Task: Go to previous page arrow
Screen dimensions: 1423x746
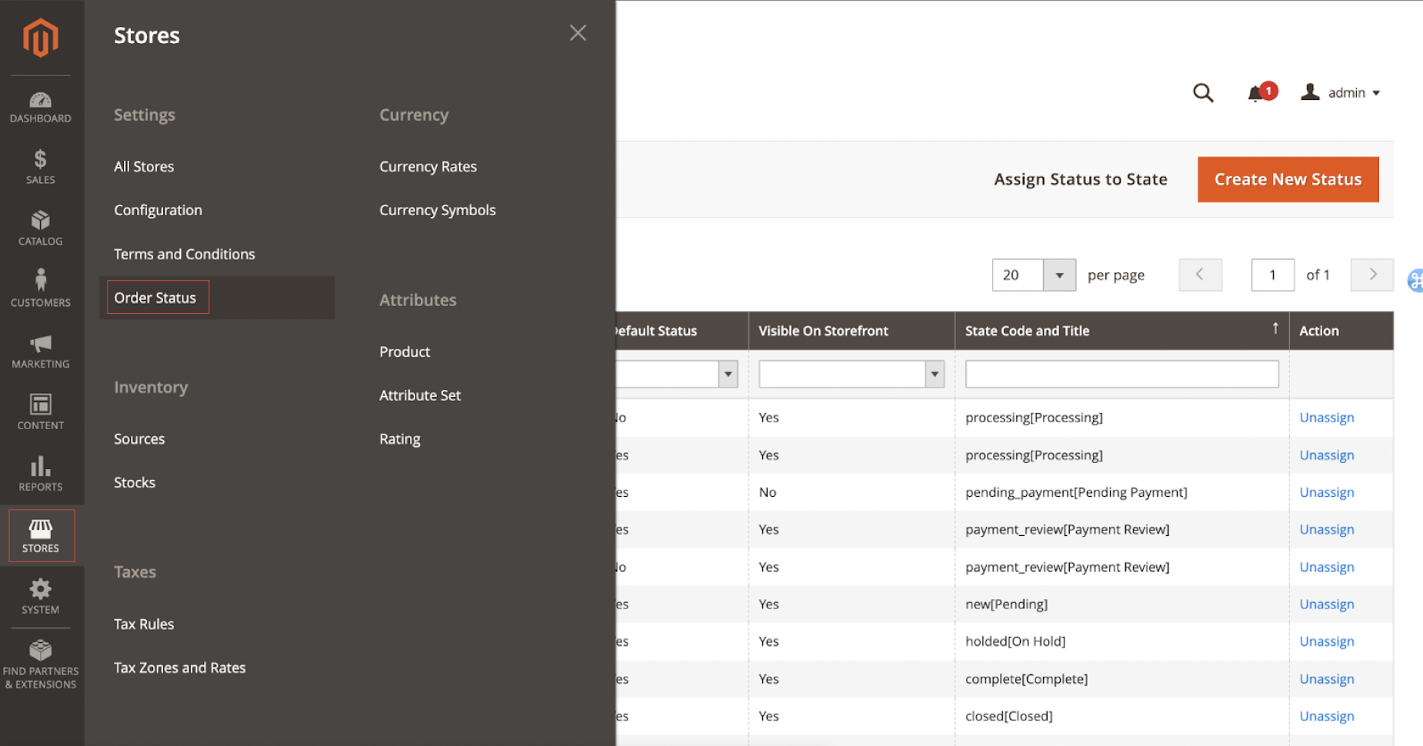Action: tap(1200, 275)
